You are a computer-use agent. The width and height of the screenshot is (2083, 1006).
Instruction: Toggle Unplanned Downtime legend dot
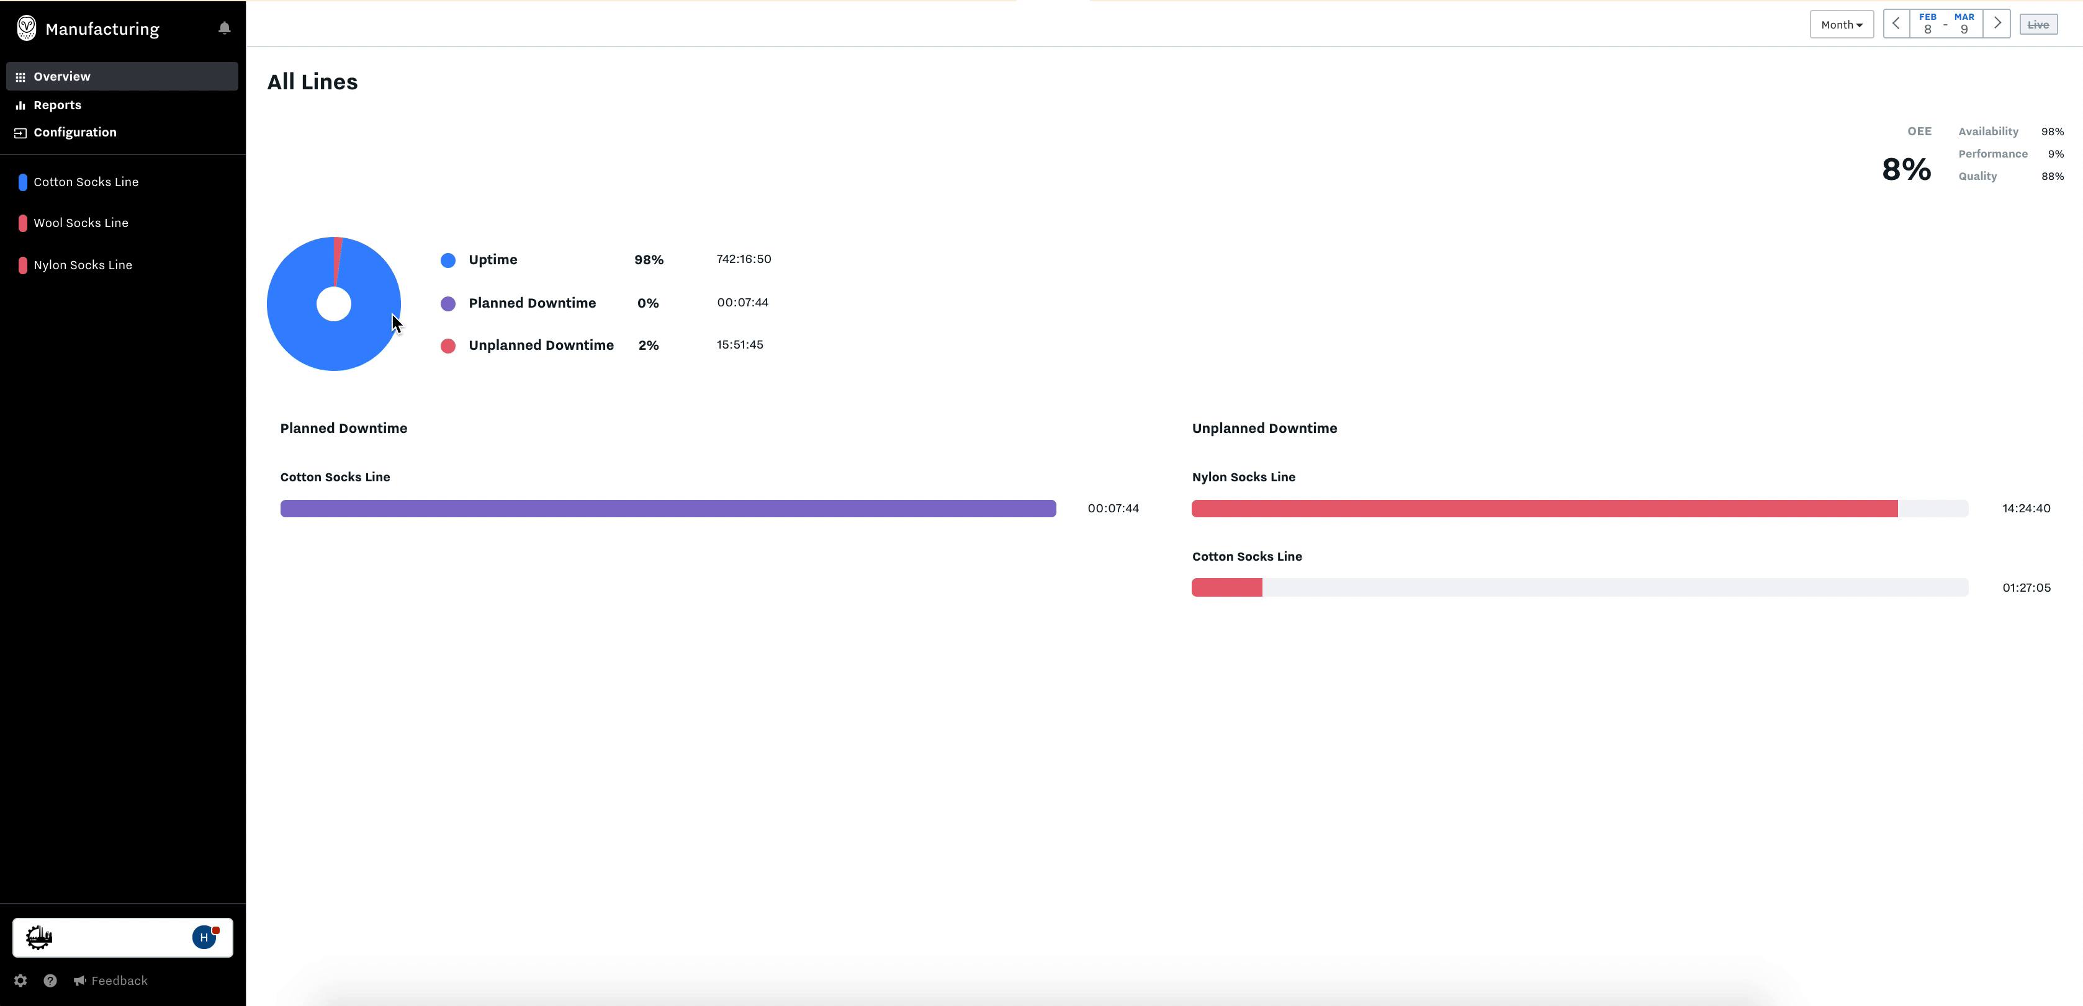(x=448, y=346)
